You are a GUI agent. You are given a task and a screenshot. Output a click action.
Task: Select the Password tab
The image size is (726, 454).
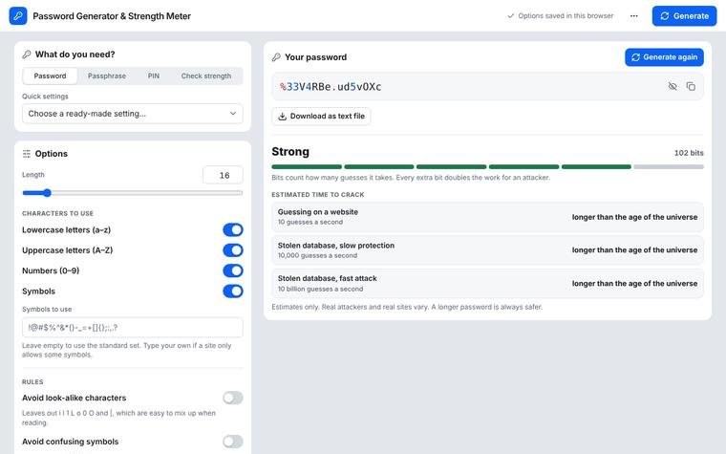coord(50,76)
